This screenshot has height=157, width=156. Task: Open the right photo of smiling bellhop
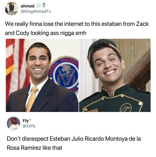point(115,75)
